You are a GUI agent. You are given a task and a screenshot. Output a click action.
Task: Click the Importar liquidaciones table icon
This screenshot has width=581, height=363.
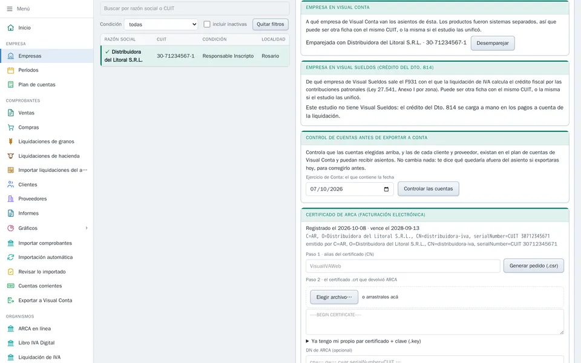(11, 170)
